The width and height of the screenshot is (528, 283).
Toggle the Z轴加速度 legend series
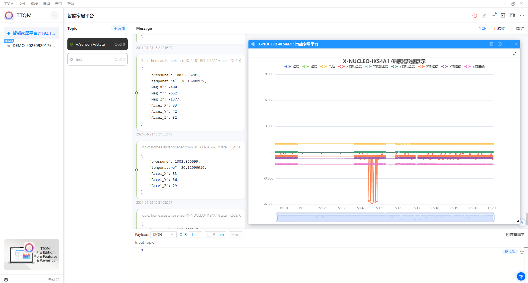(x=403, y=66)
